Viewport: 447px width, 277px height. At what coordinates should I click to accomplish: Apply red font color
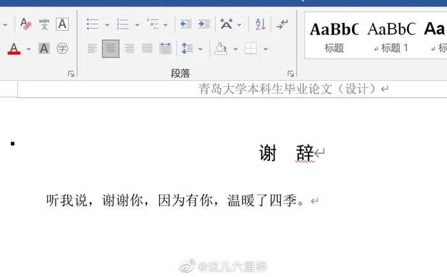coord(13,49)
